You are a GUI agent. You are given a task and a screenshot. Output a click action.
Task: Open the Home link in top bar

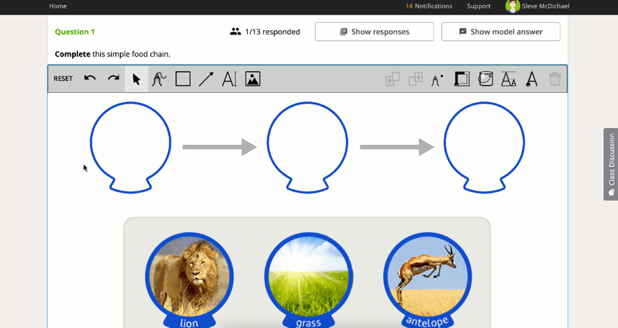(58, 6)
